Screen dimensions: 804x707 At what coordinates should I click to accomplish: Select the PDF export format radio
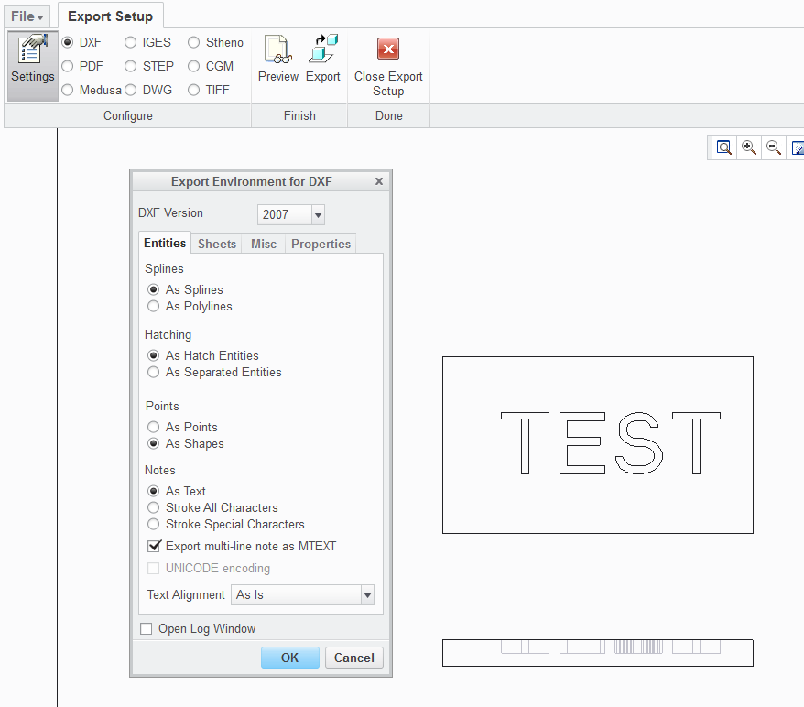(x=67, y=66)
